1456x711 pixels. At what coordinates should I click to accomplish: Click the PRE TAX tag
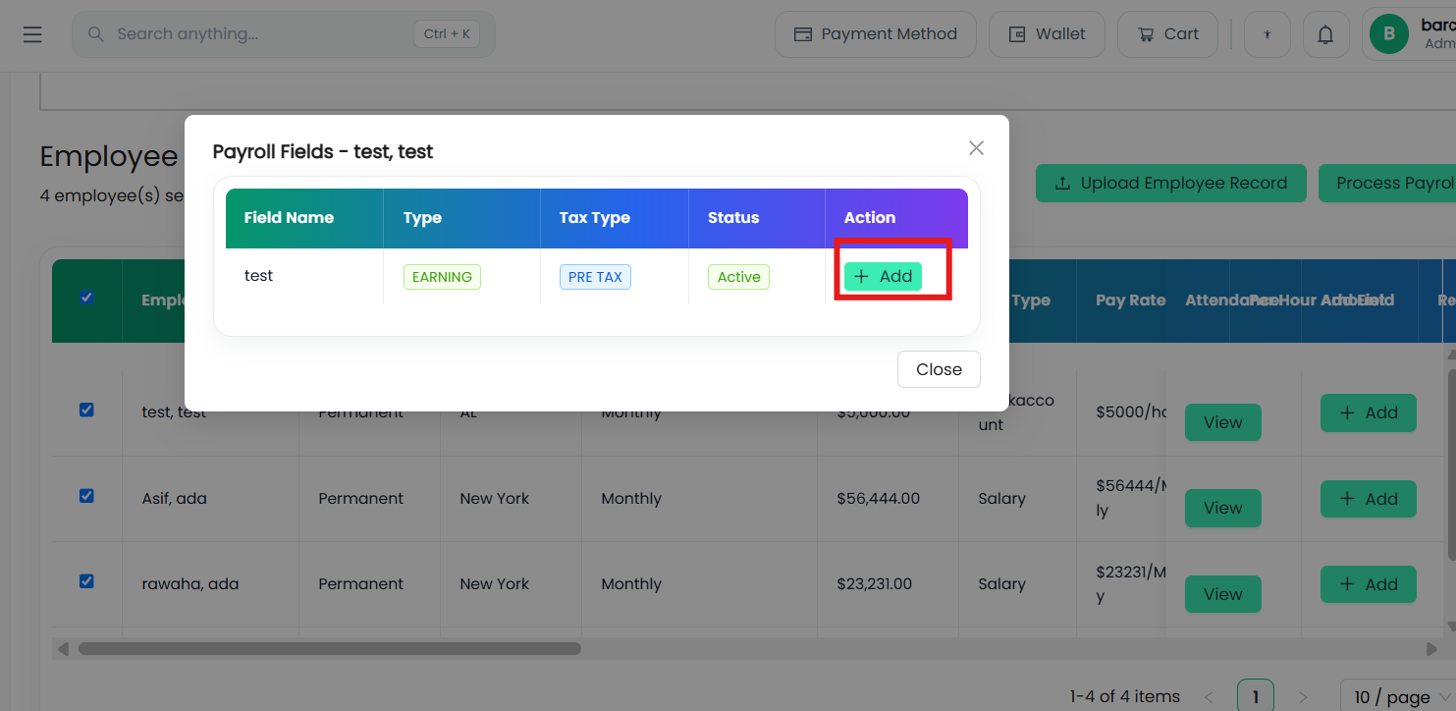(x=595, y=277)
